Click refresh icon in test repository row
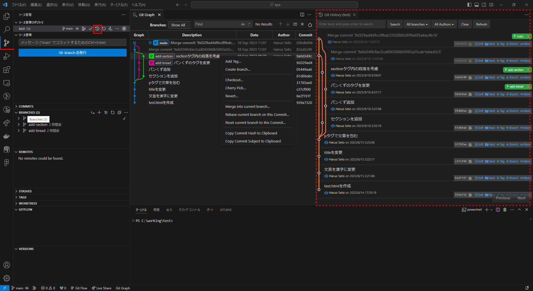Image resolution: width=533 pixels, height=291 pixels. pyautogui.click(x=104, y=29)
